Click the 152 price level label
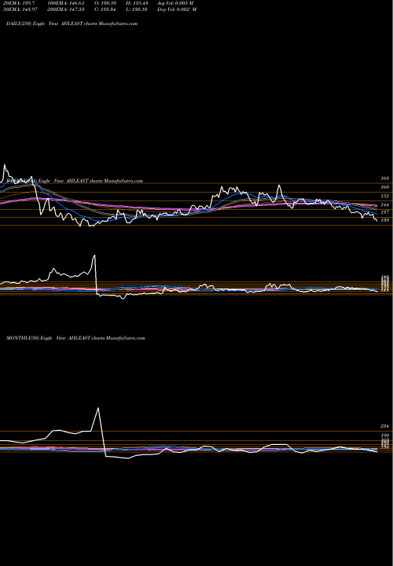Image resolution: width=393 pixels, height=566 pixels. (x=384, y=196)
